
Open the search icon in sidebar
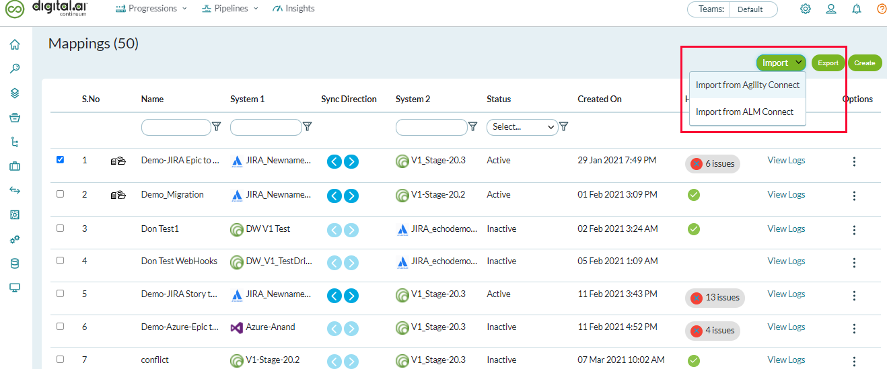(14, 69)
